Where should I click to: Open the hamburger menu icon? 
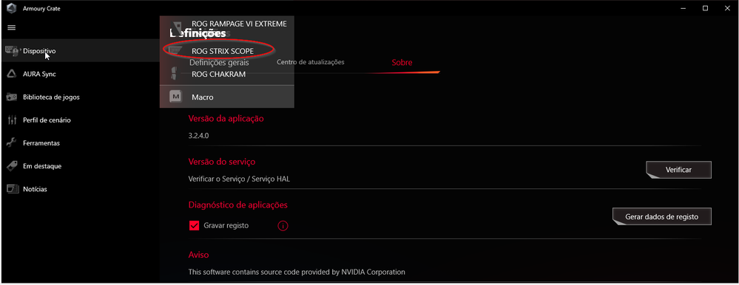tap(12, 28)
